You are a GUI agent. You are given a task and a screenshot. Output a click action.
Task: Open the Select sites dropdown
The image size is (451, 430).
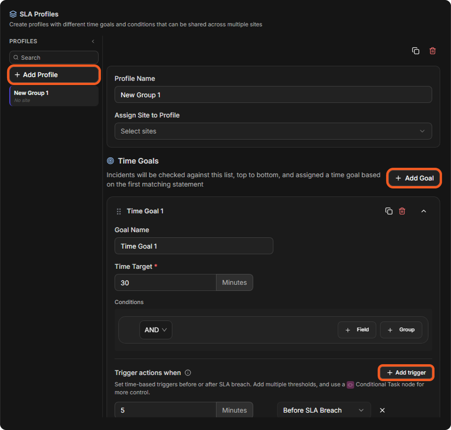(x=273, y=131)
